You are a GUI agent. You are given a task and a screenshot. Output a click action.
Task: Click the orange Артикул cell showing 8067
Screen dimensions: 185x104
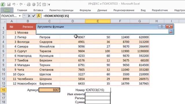(x=49, y=90)
